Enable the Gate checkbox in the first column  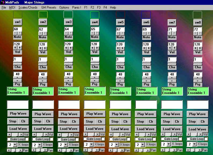(9, 139)
